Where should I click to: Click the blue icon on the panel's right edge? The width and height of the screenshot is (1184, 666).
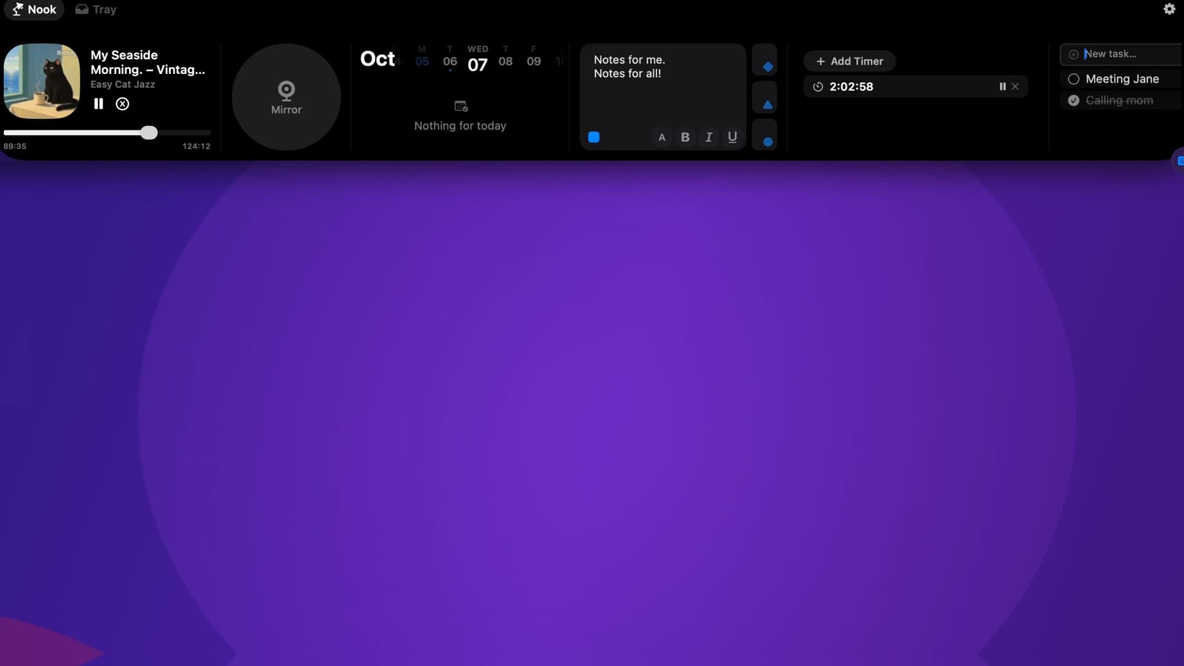tap(1180, 161)
